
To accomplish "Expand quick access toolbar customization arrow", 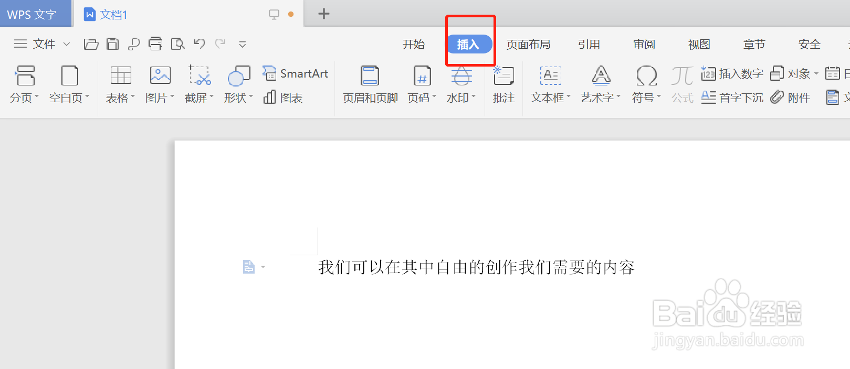I will (242, 45).
